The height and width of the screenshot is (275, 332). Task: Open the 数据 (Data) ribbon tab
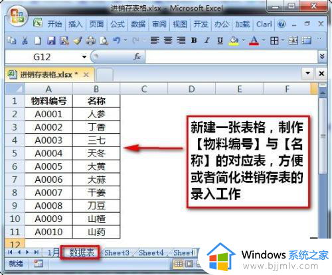(x=138, y=24)
